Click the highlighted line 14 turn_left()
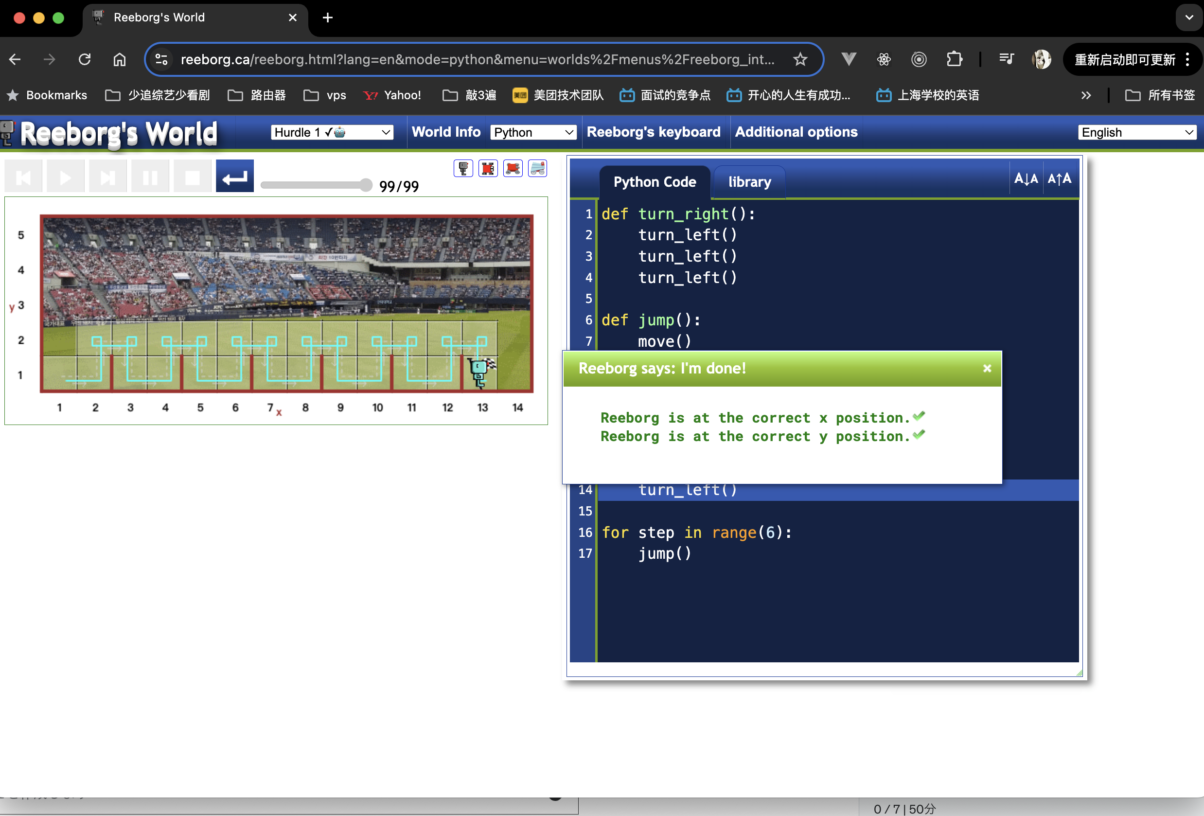This screenshot has height=816, width=1204. (838, 490)
